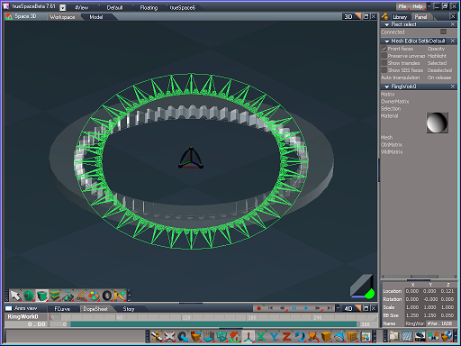
Task: Uncheck the Front faces checkbox
Action: (384, 49)
